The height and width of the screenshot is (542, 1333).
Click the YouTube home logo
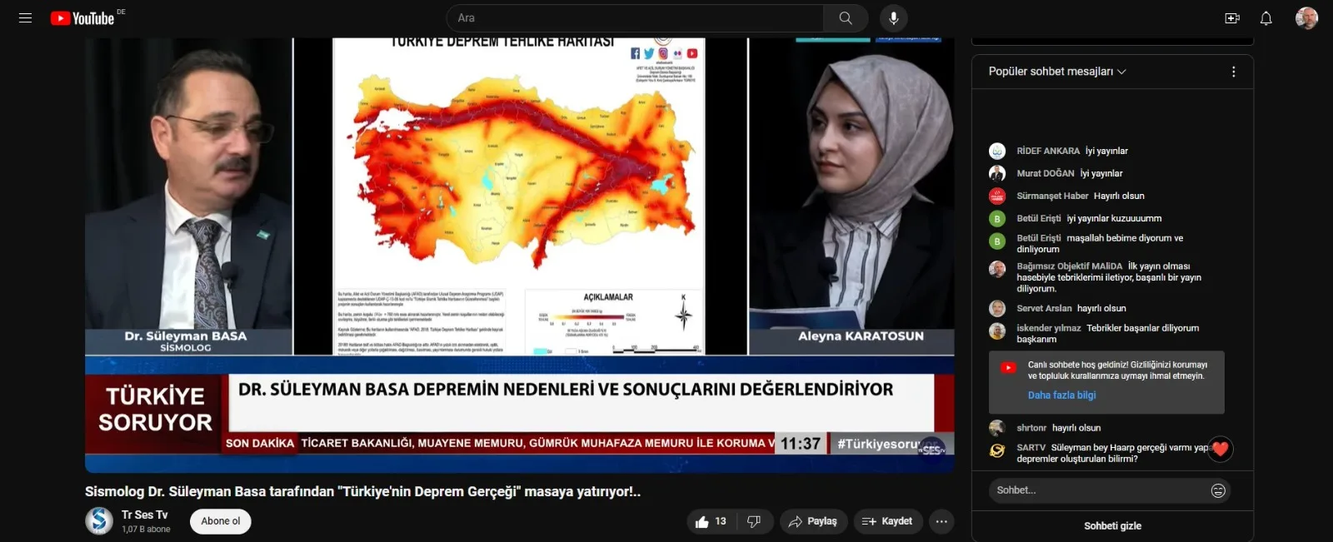[x=82, y=18]
